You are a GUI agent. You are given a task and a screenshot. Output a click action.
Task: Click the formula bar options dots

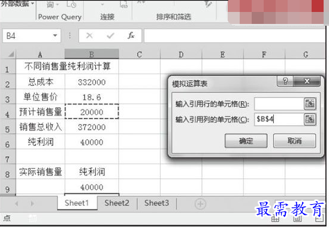[x=70, y=36]
